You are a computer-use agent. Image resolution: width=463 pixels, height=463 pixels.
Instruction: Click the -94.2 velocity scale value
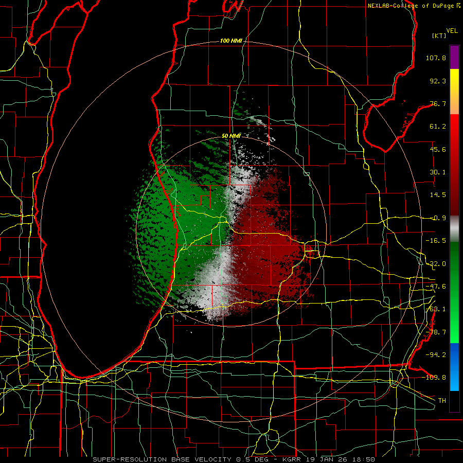click(436, 354)
